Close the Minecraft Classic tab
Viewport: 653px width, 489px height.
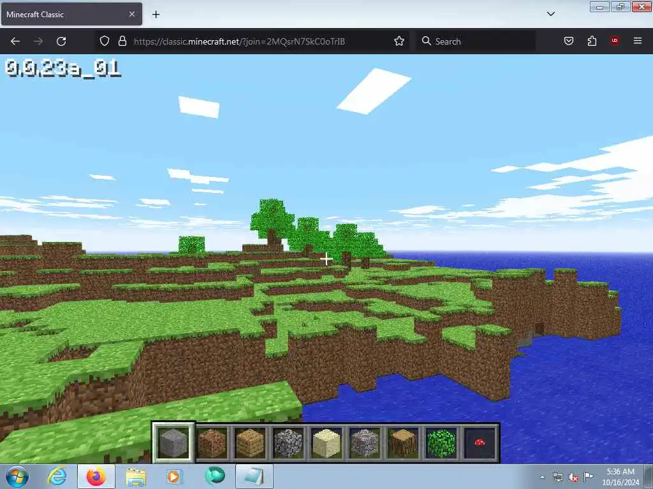tap(132, 14)
